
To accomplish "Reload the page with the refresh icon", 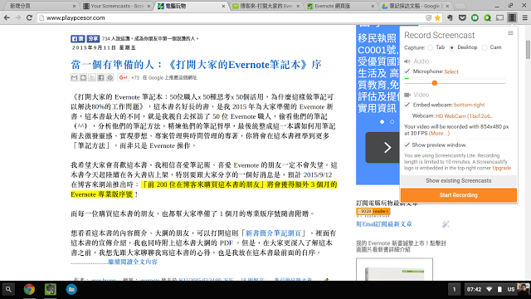I will pos(30,17).
